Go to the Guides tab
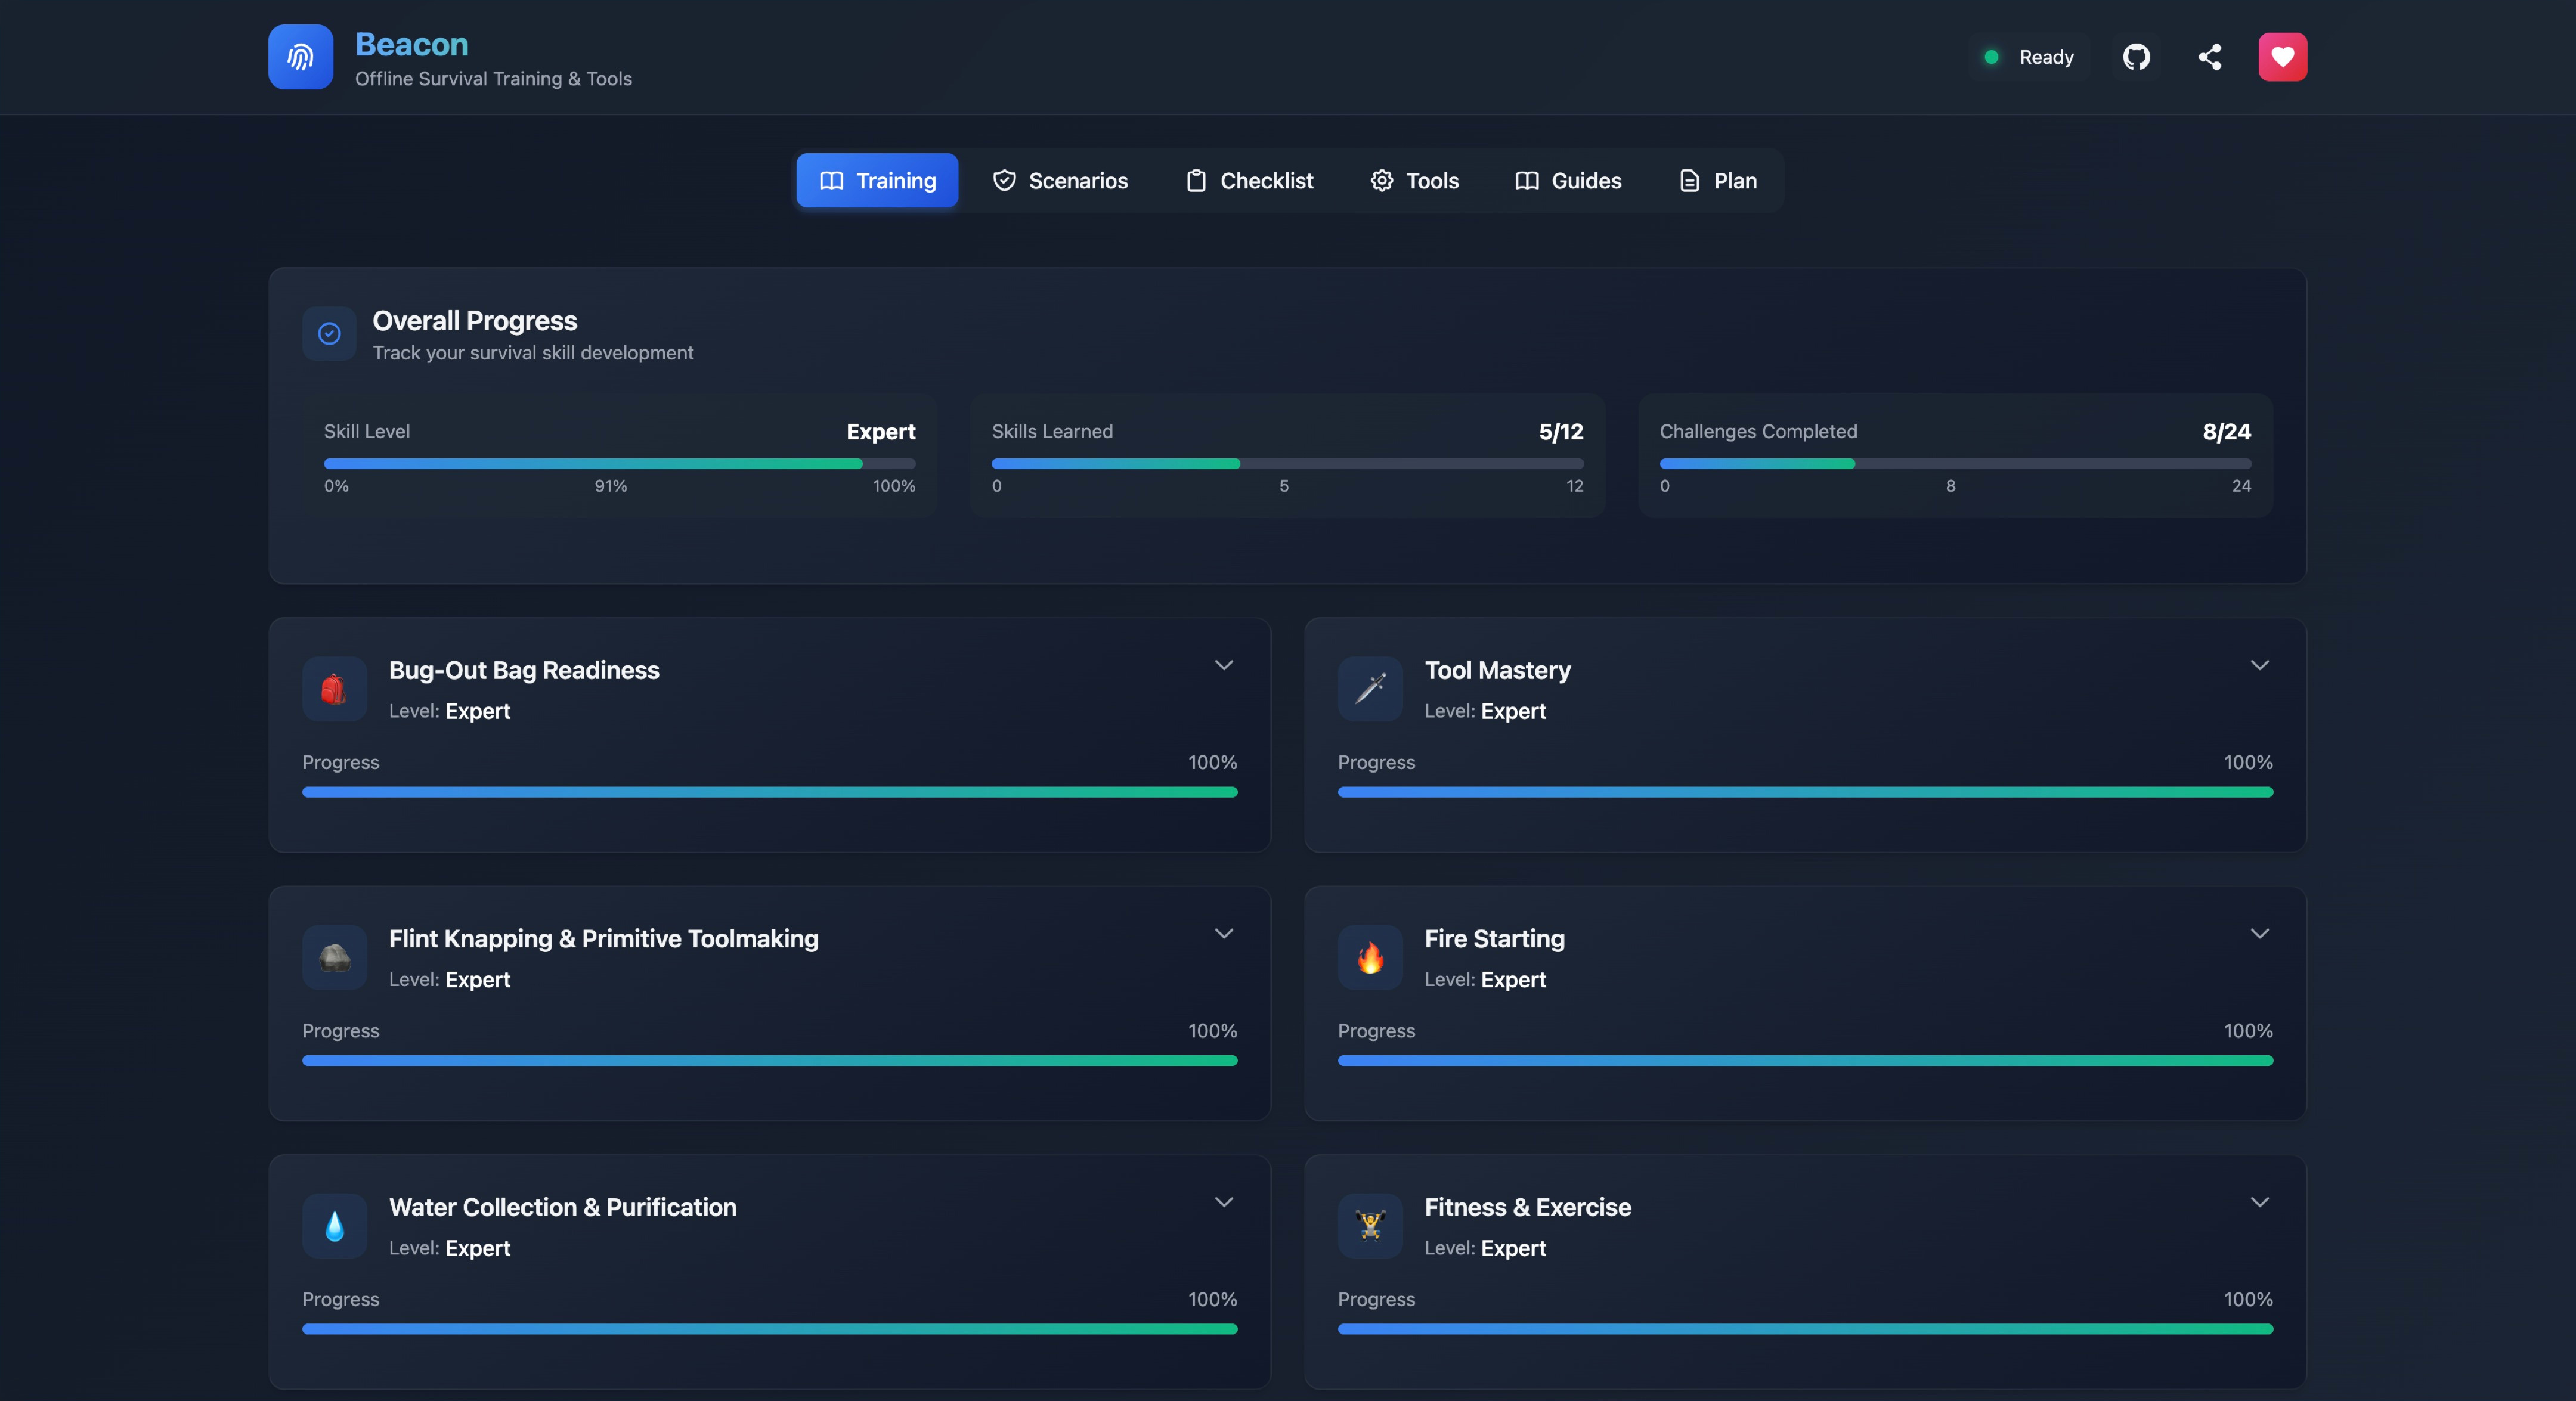Viewport: 2576px width, 1401px height. point(1568,181)
